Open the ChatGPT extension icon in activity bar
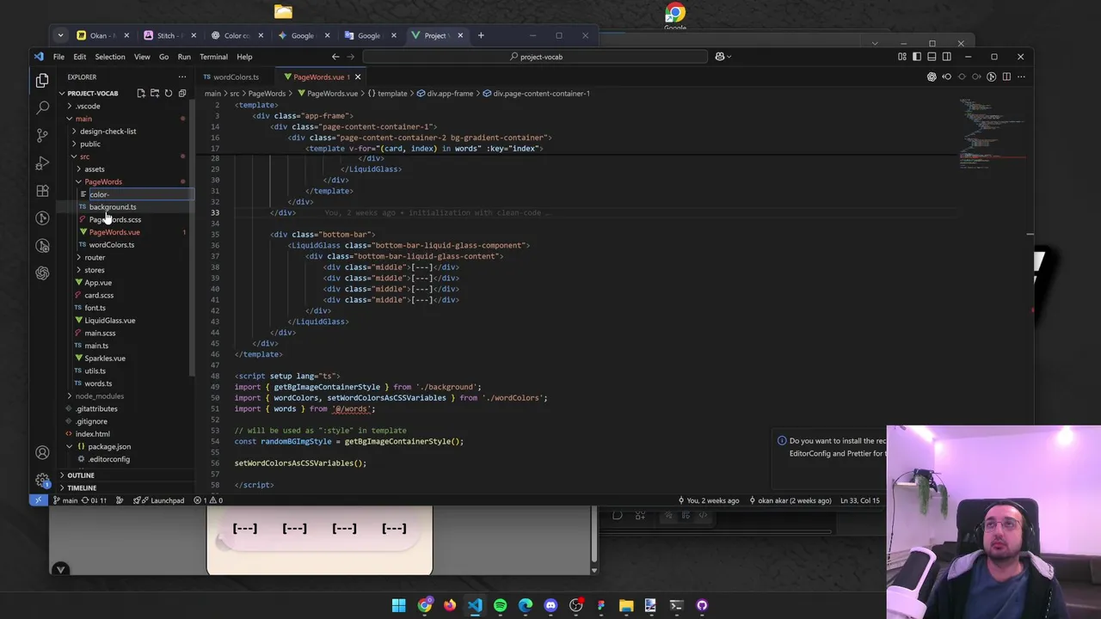 pos(42,273)
